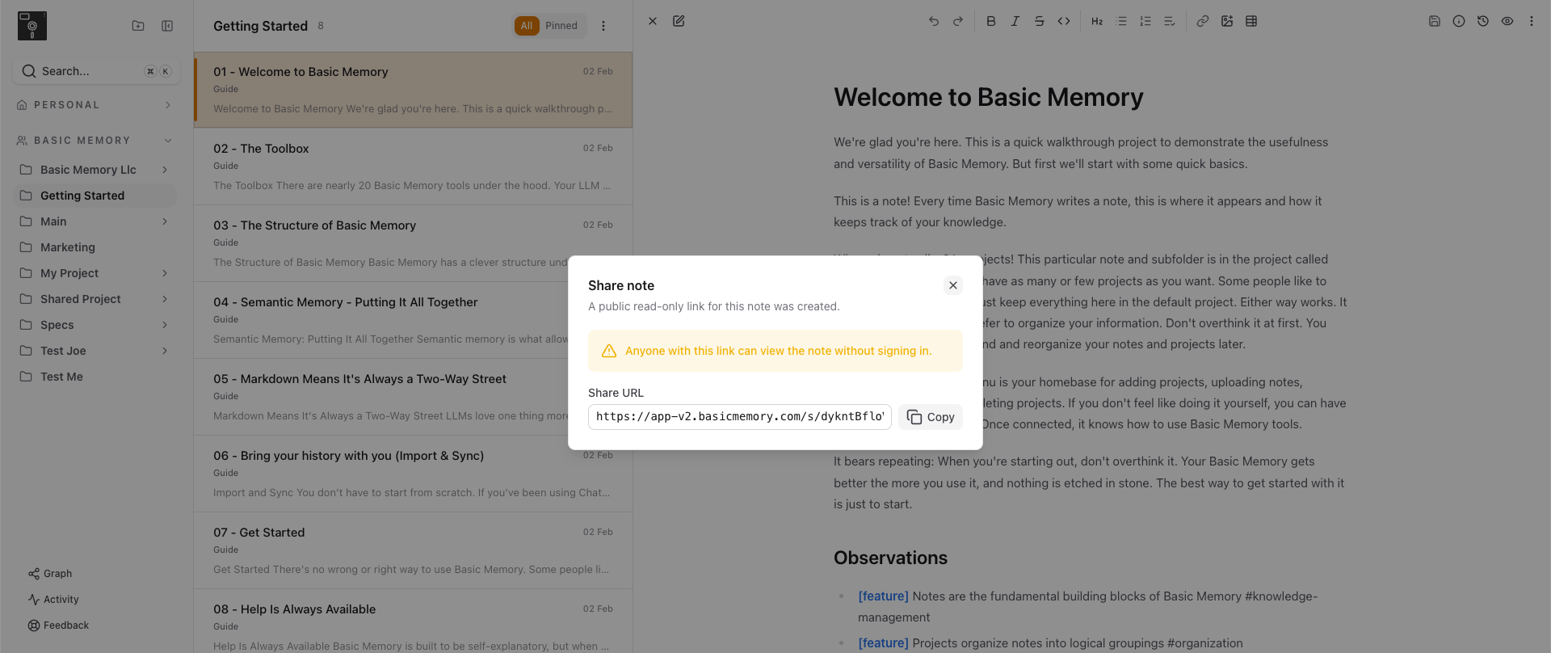Toggle italic formatting
This screenshot has width=1551, height=653.
click(x=1015, y=22)
